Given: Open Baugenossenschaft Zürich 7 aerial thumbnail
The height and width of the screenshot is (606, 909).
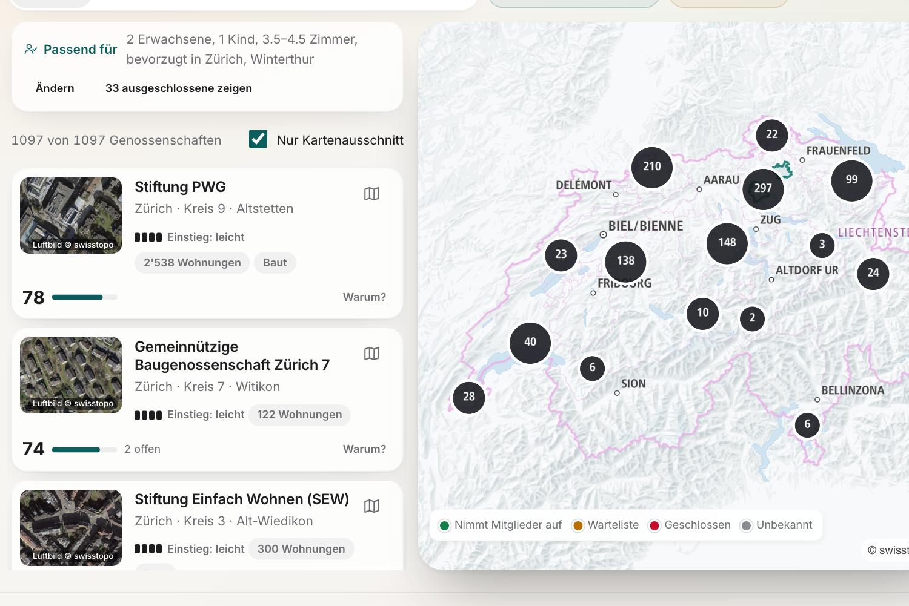Looking at the screenshot, I should pos(71,375).
